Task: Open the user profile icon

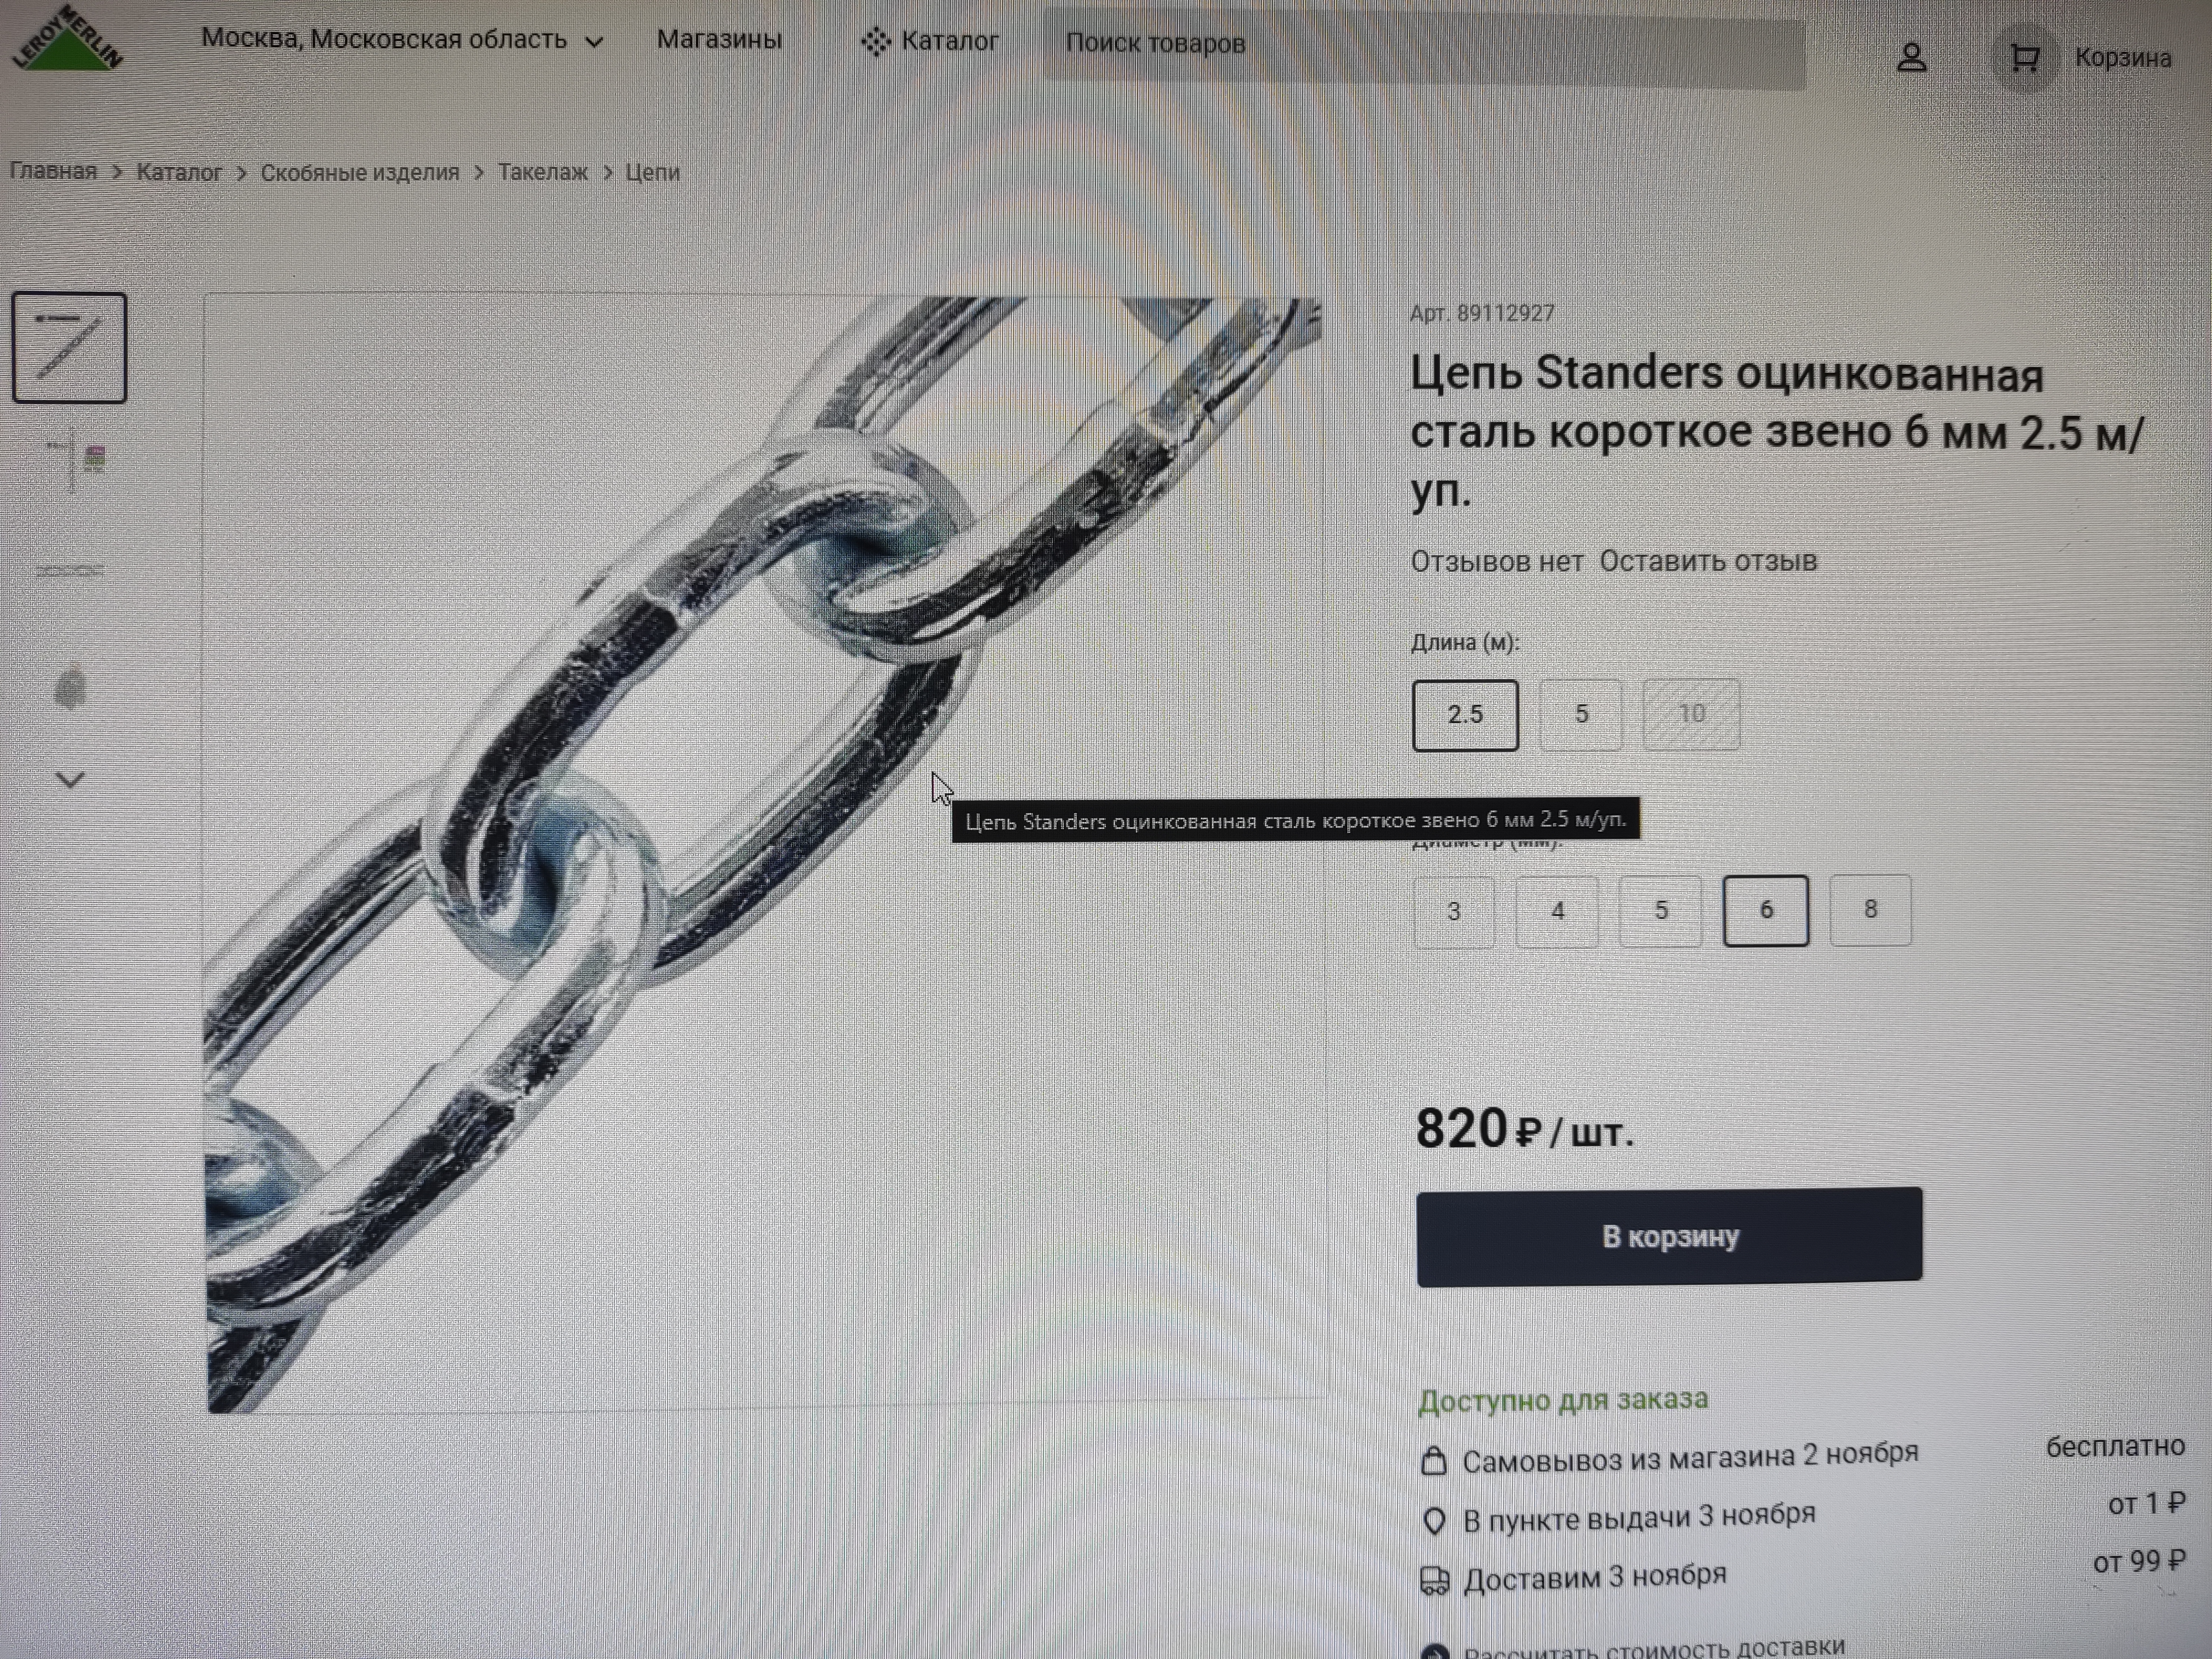Action: coord(1911,57)
